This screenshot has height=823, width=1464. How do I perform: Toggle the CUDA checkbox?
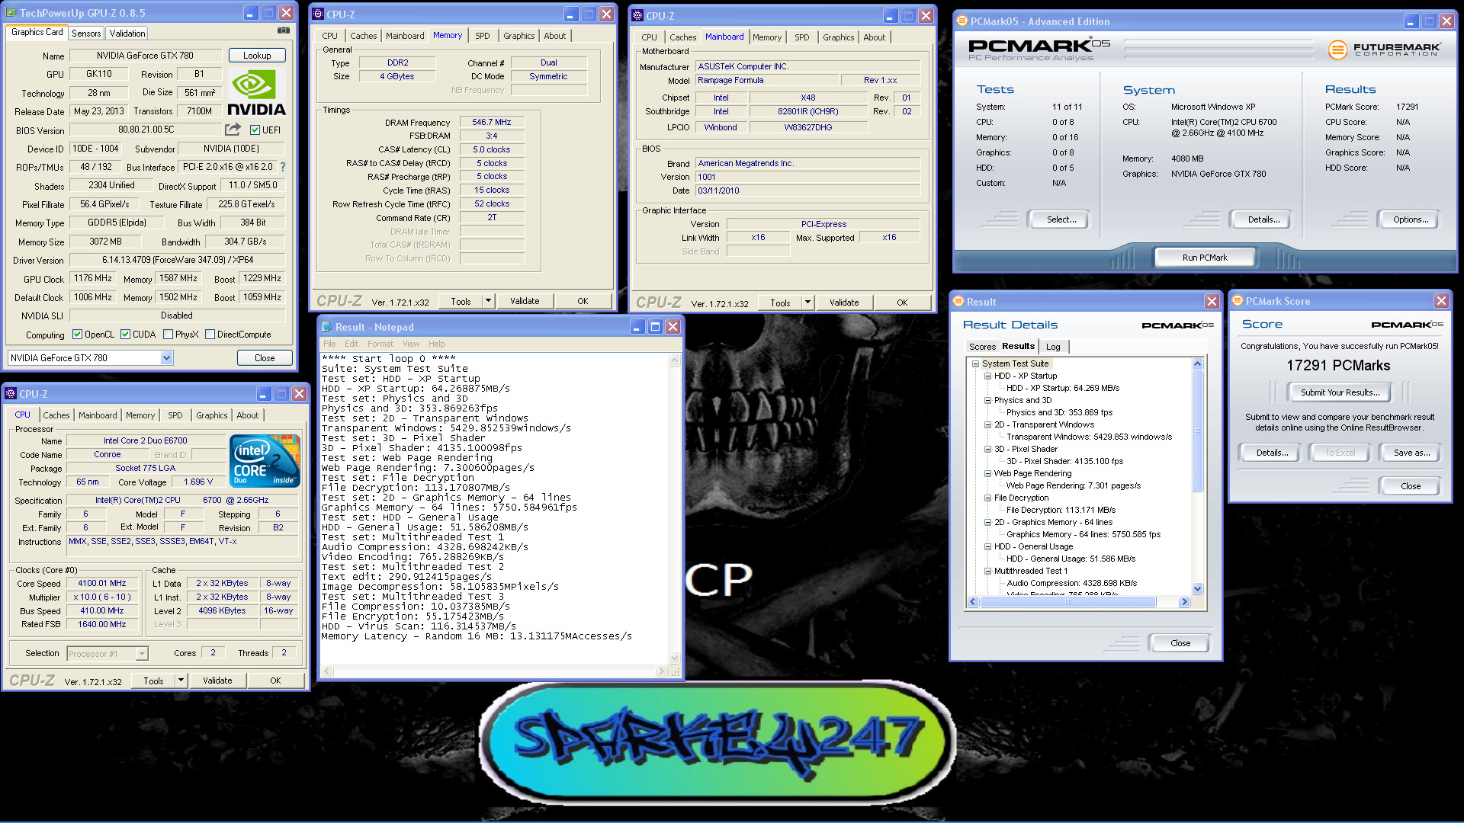pos(125,335)
